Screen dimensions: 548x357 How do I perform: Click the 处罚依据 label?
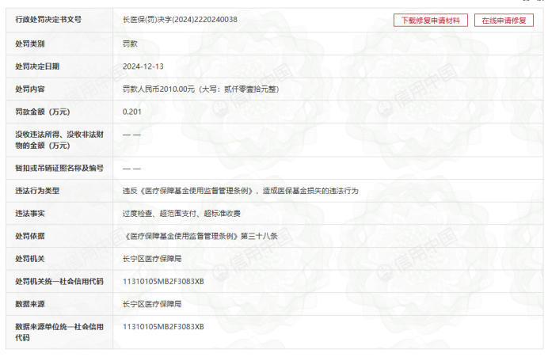coord(30,236)
